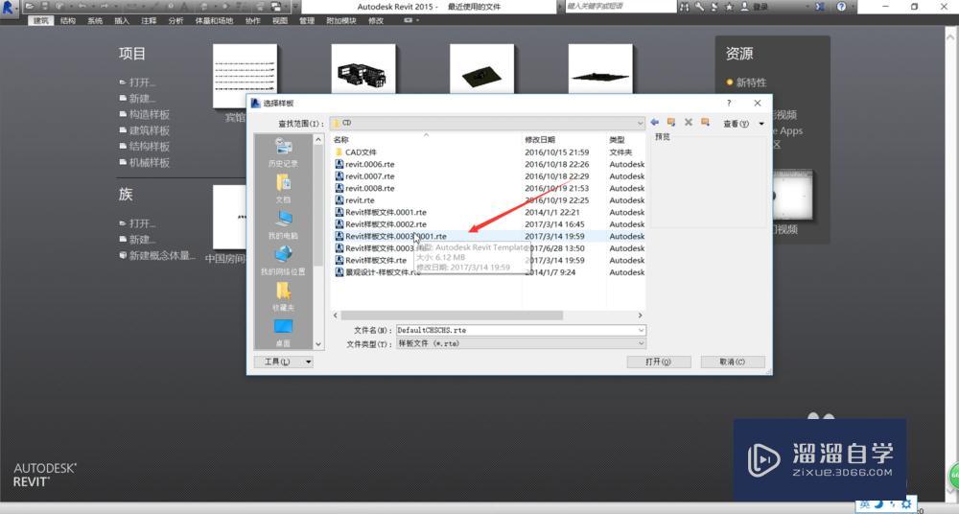Click 结构样板 link on start page
Viewport: 959px width, 514px height.
(150, 147)
